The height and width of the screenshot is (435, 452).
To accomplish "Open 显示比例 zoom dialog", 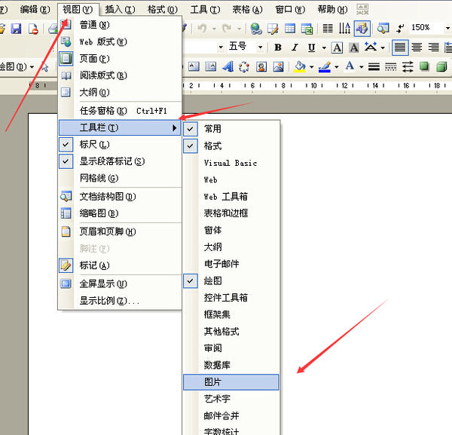I will click(120, 301).
